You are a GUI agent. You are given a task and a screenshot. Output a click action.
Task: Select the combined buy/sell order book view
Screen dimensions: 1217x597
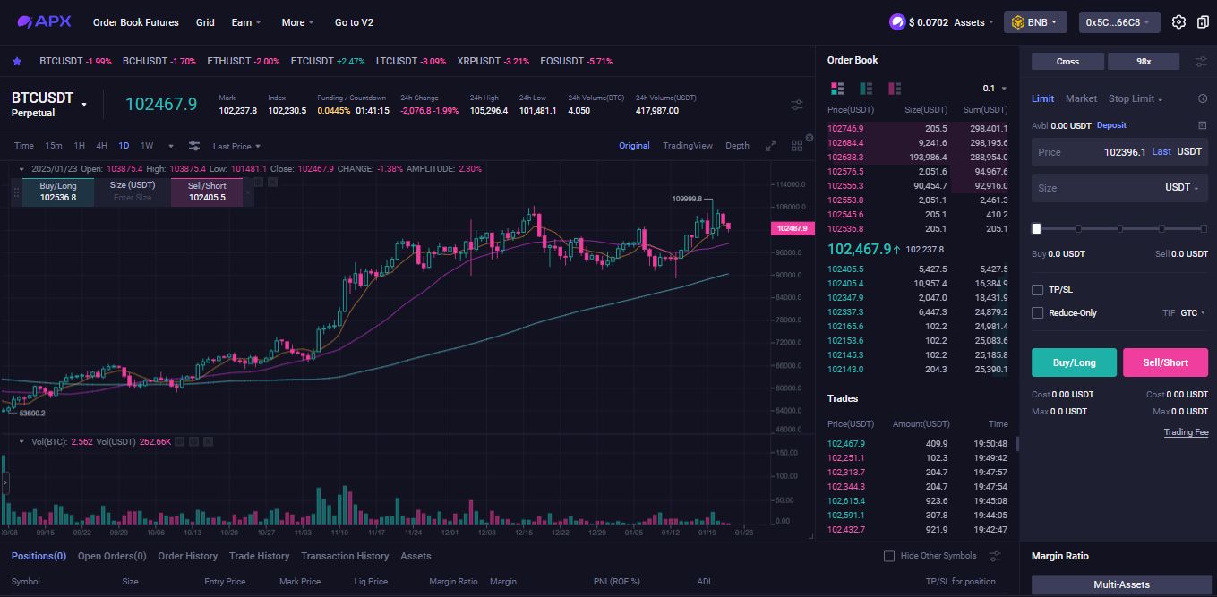[x=839, y=90]
